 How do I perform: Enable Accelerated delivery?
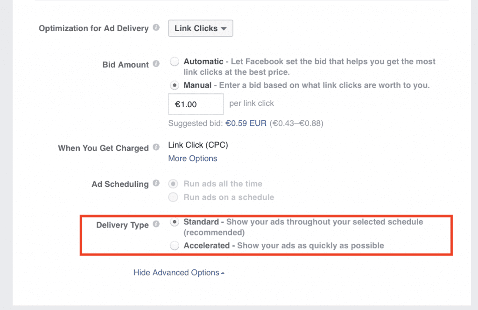(174, 245)
